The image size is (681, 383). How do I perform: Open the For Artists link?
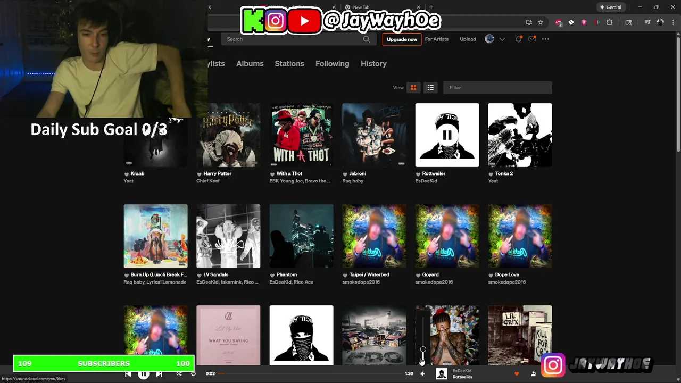(x=437, y=39)
